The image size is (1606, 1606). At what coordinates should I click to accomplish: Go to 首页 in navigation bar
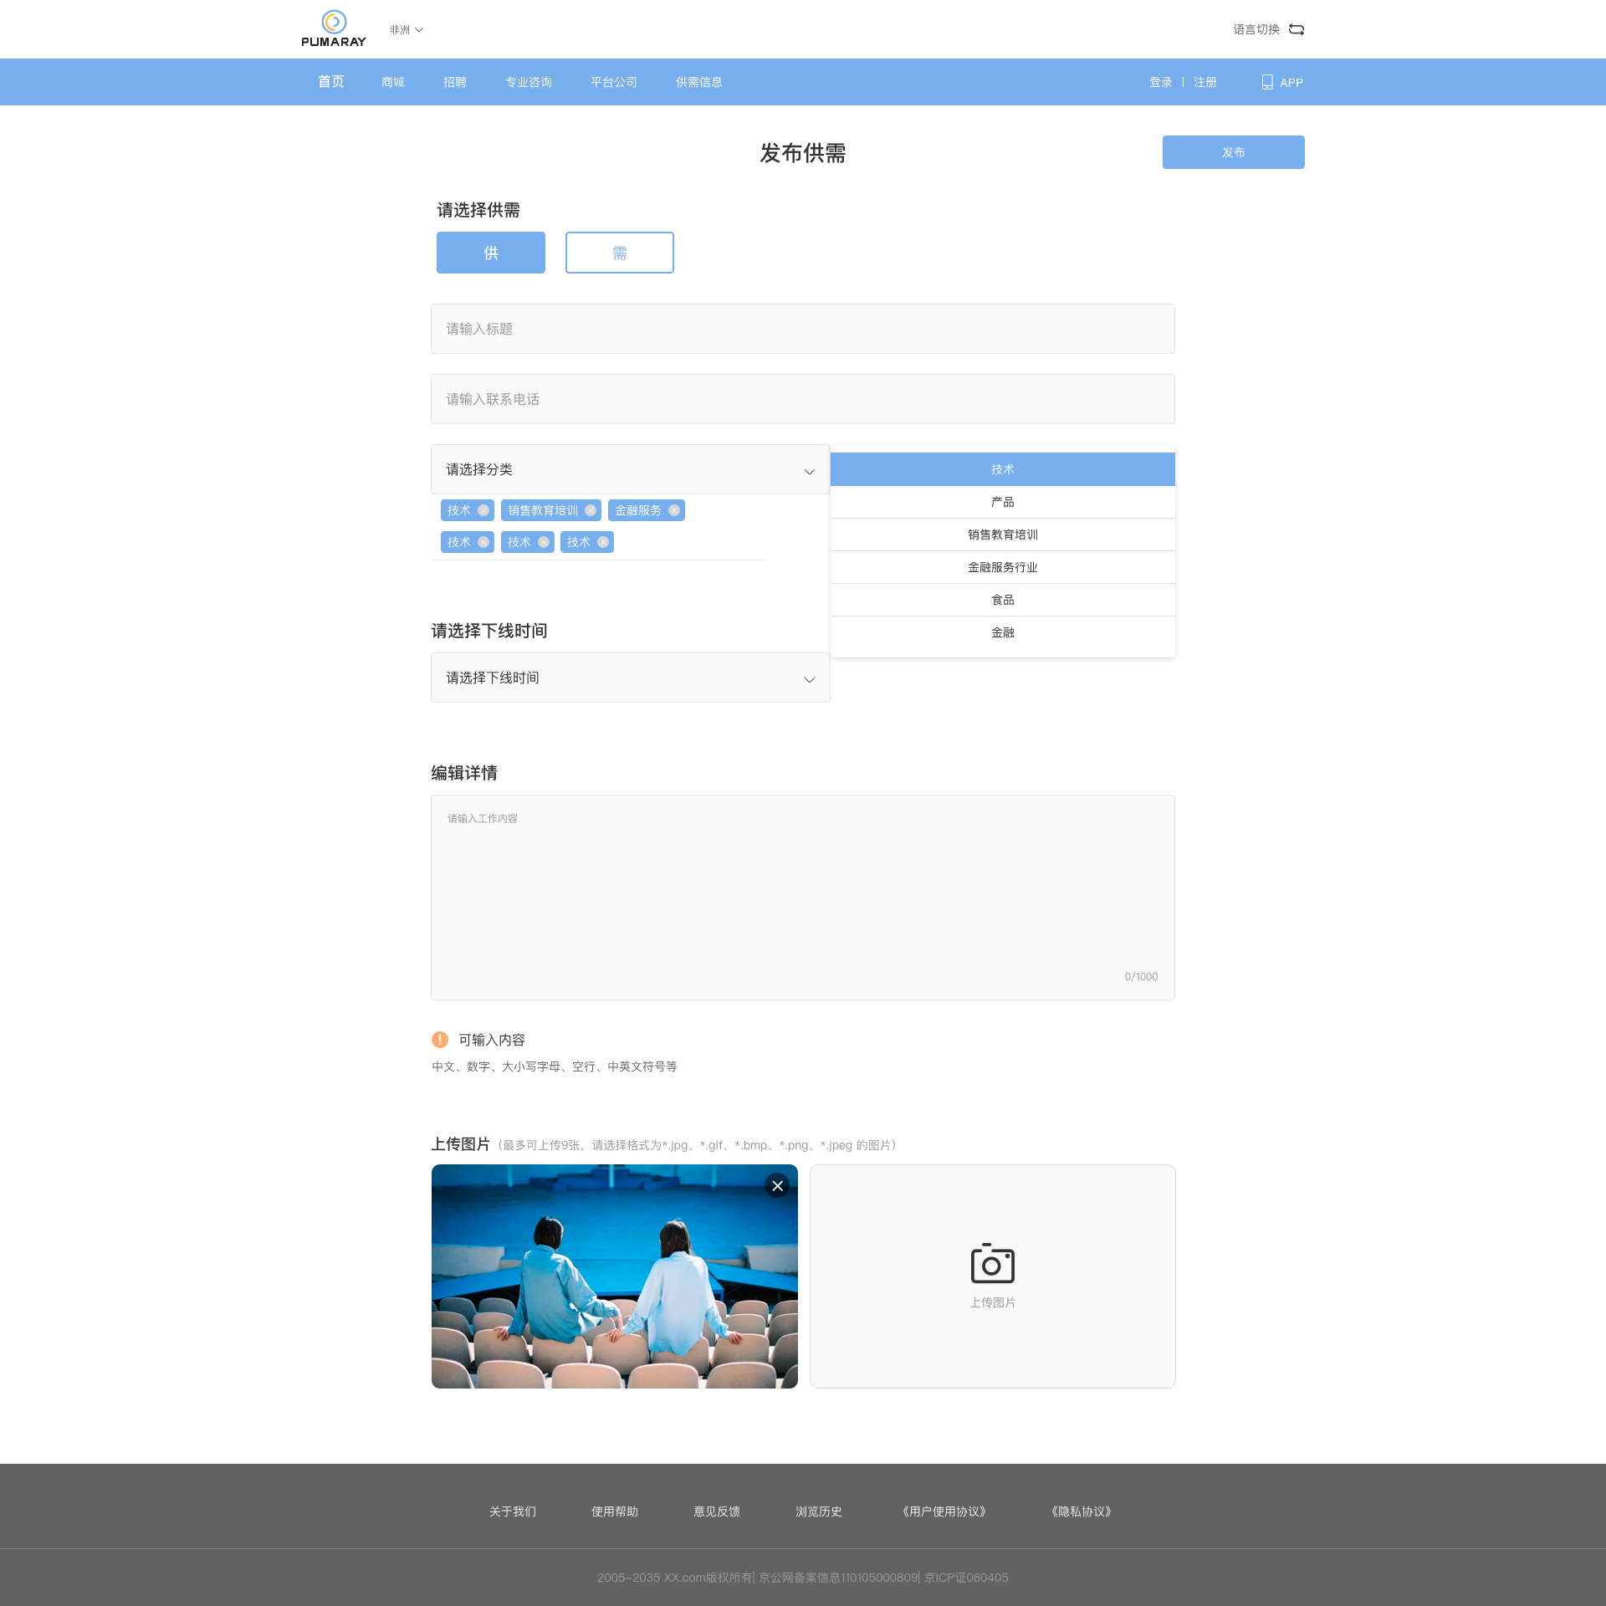coord(331,81)
